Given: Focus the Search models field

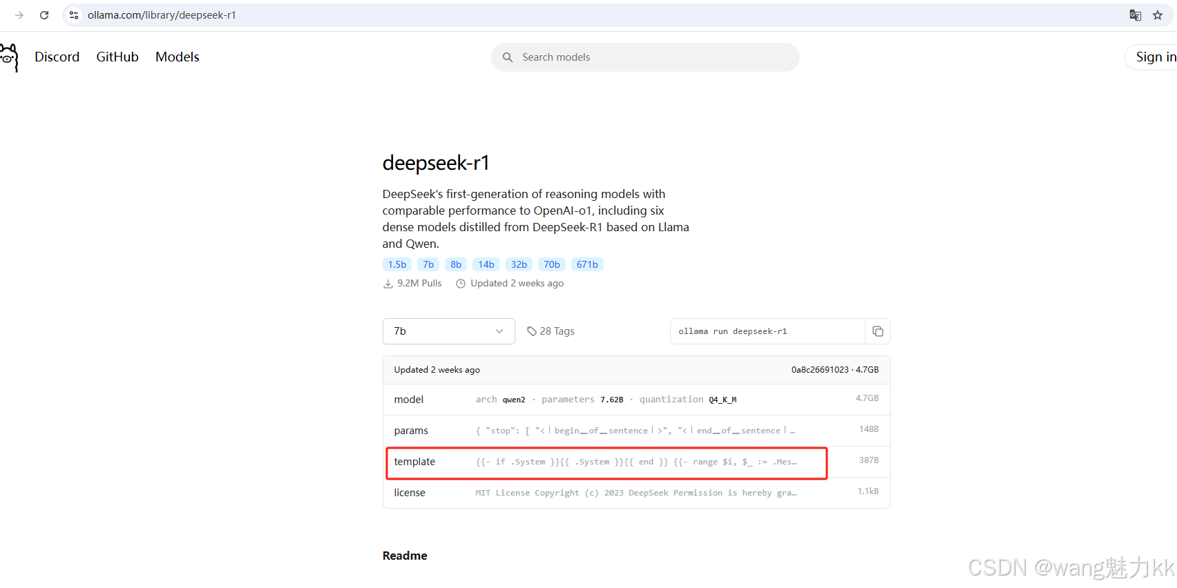Looking at the screenshot, I should [645, 57].
